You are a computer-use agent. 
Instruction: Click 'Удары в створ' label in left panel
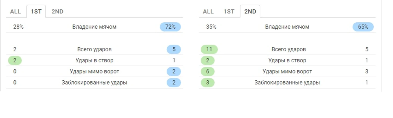point(94,60)
